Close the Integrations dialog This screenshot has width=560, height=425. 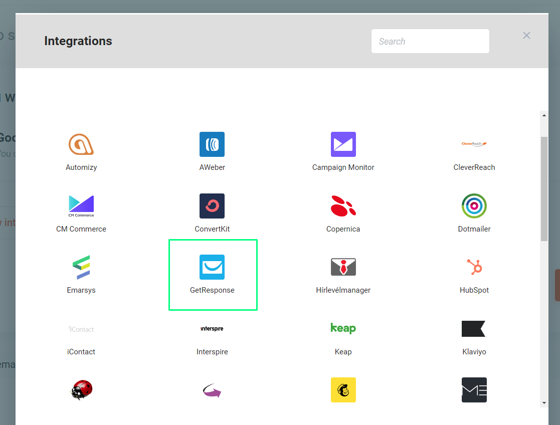526,36
